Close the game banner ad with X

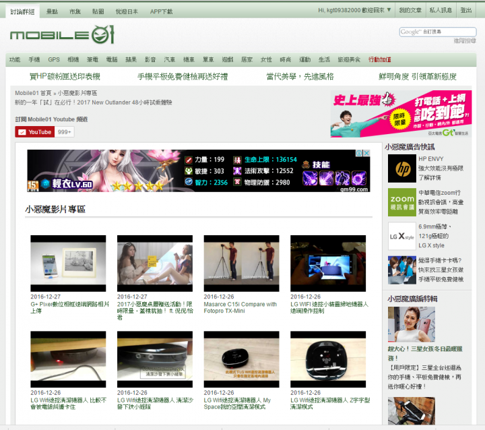[x=366, y=153]
